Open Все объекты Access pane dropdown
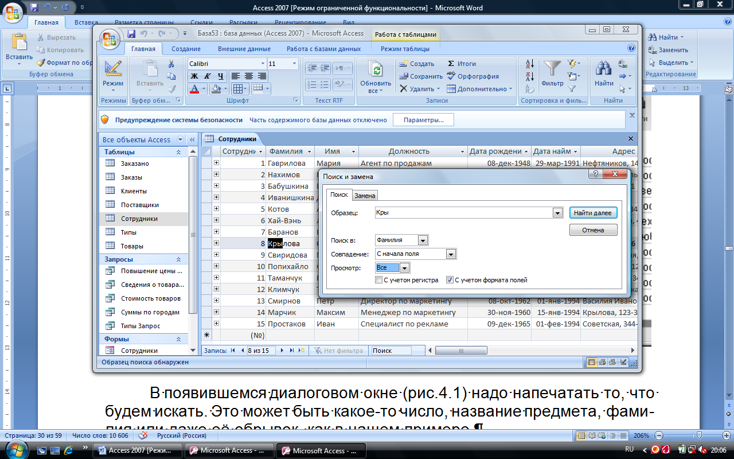Screen dimensions: 734x459 tap(181, 139)
